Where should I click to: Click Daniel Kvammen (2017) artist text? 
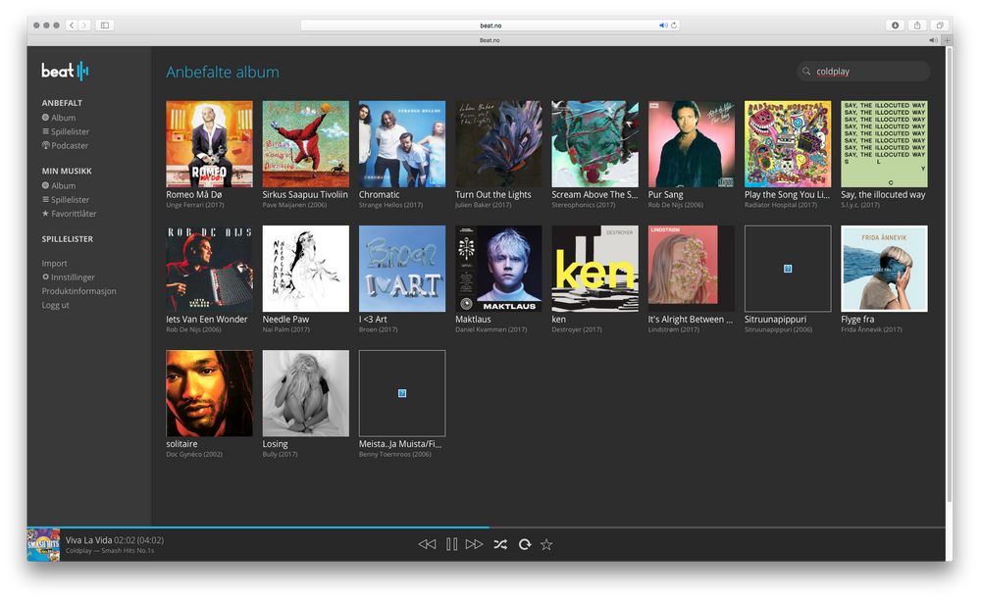coord(491,329)
